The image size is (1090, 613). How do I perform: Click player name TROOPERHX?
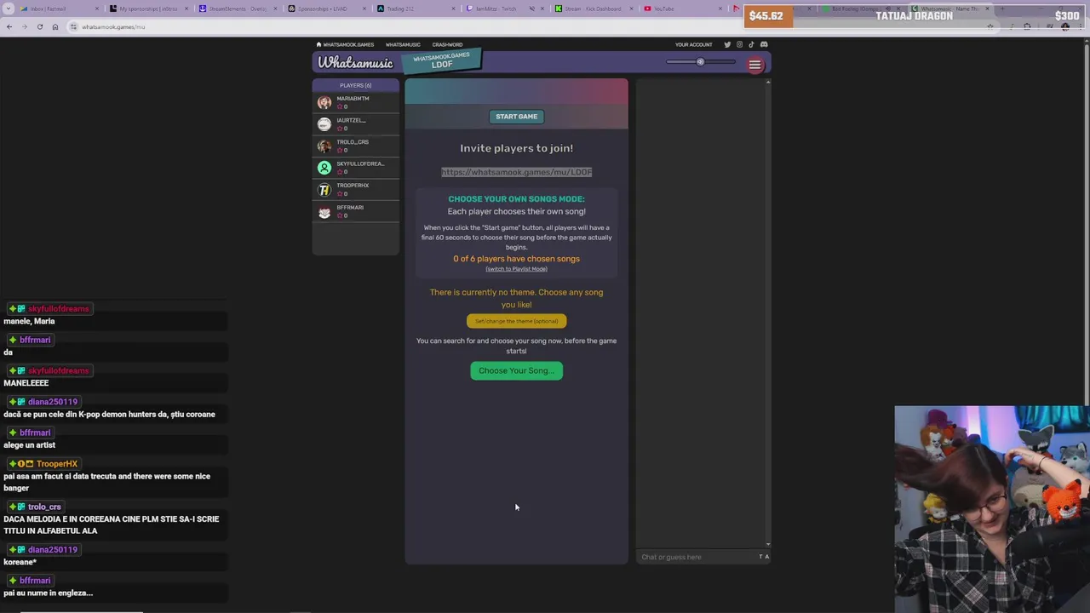click(353, 186)
